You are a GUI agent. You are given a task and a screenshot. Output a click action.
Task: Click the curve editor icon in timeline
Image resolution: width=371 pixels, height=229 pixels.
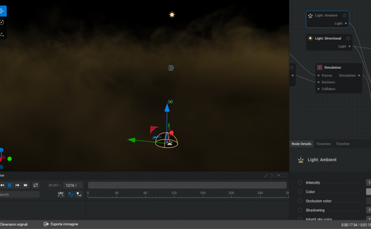tap(61, 194)
